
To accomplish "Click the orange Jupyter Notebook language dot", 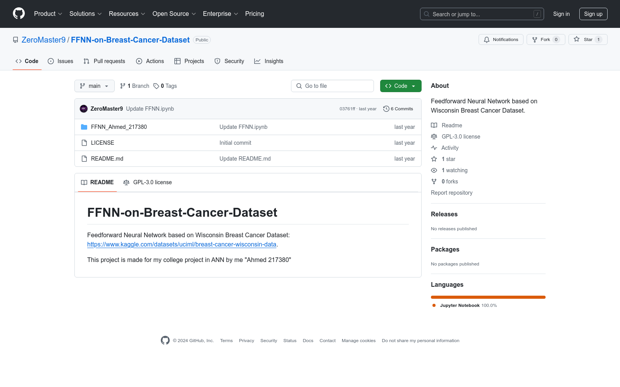I will [434, 305].
